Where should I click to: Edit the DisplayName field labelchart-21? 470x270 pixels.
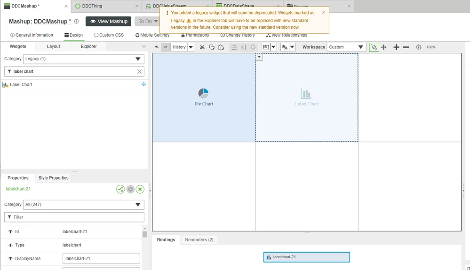coord(101,259)
